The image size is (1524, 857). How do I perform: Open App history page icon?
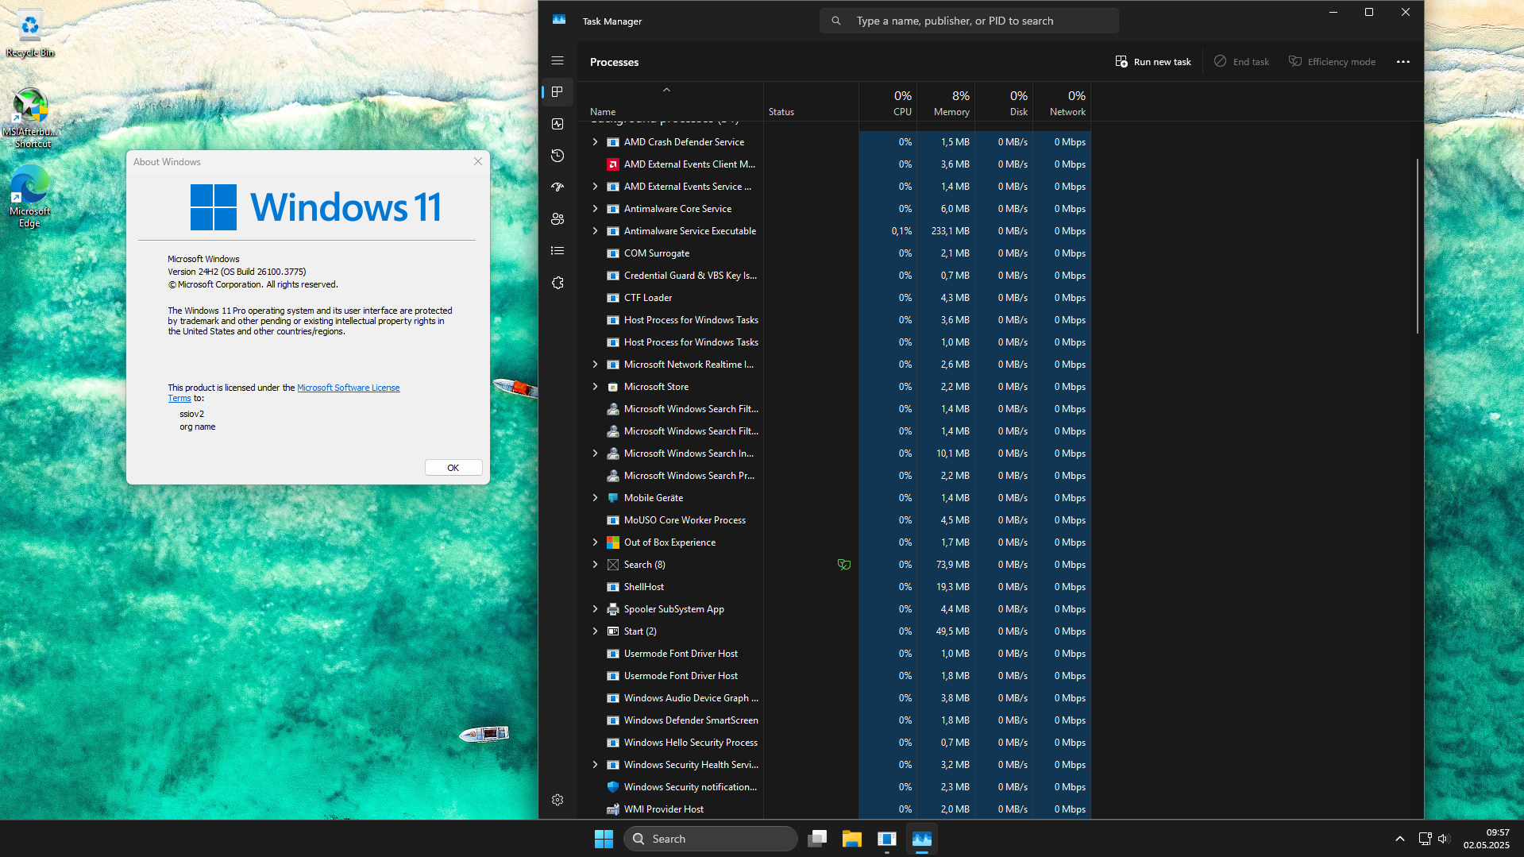[x=558, y=156]
